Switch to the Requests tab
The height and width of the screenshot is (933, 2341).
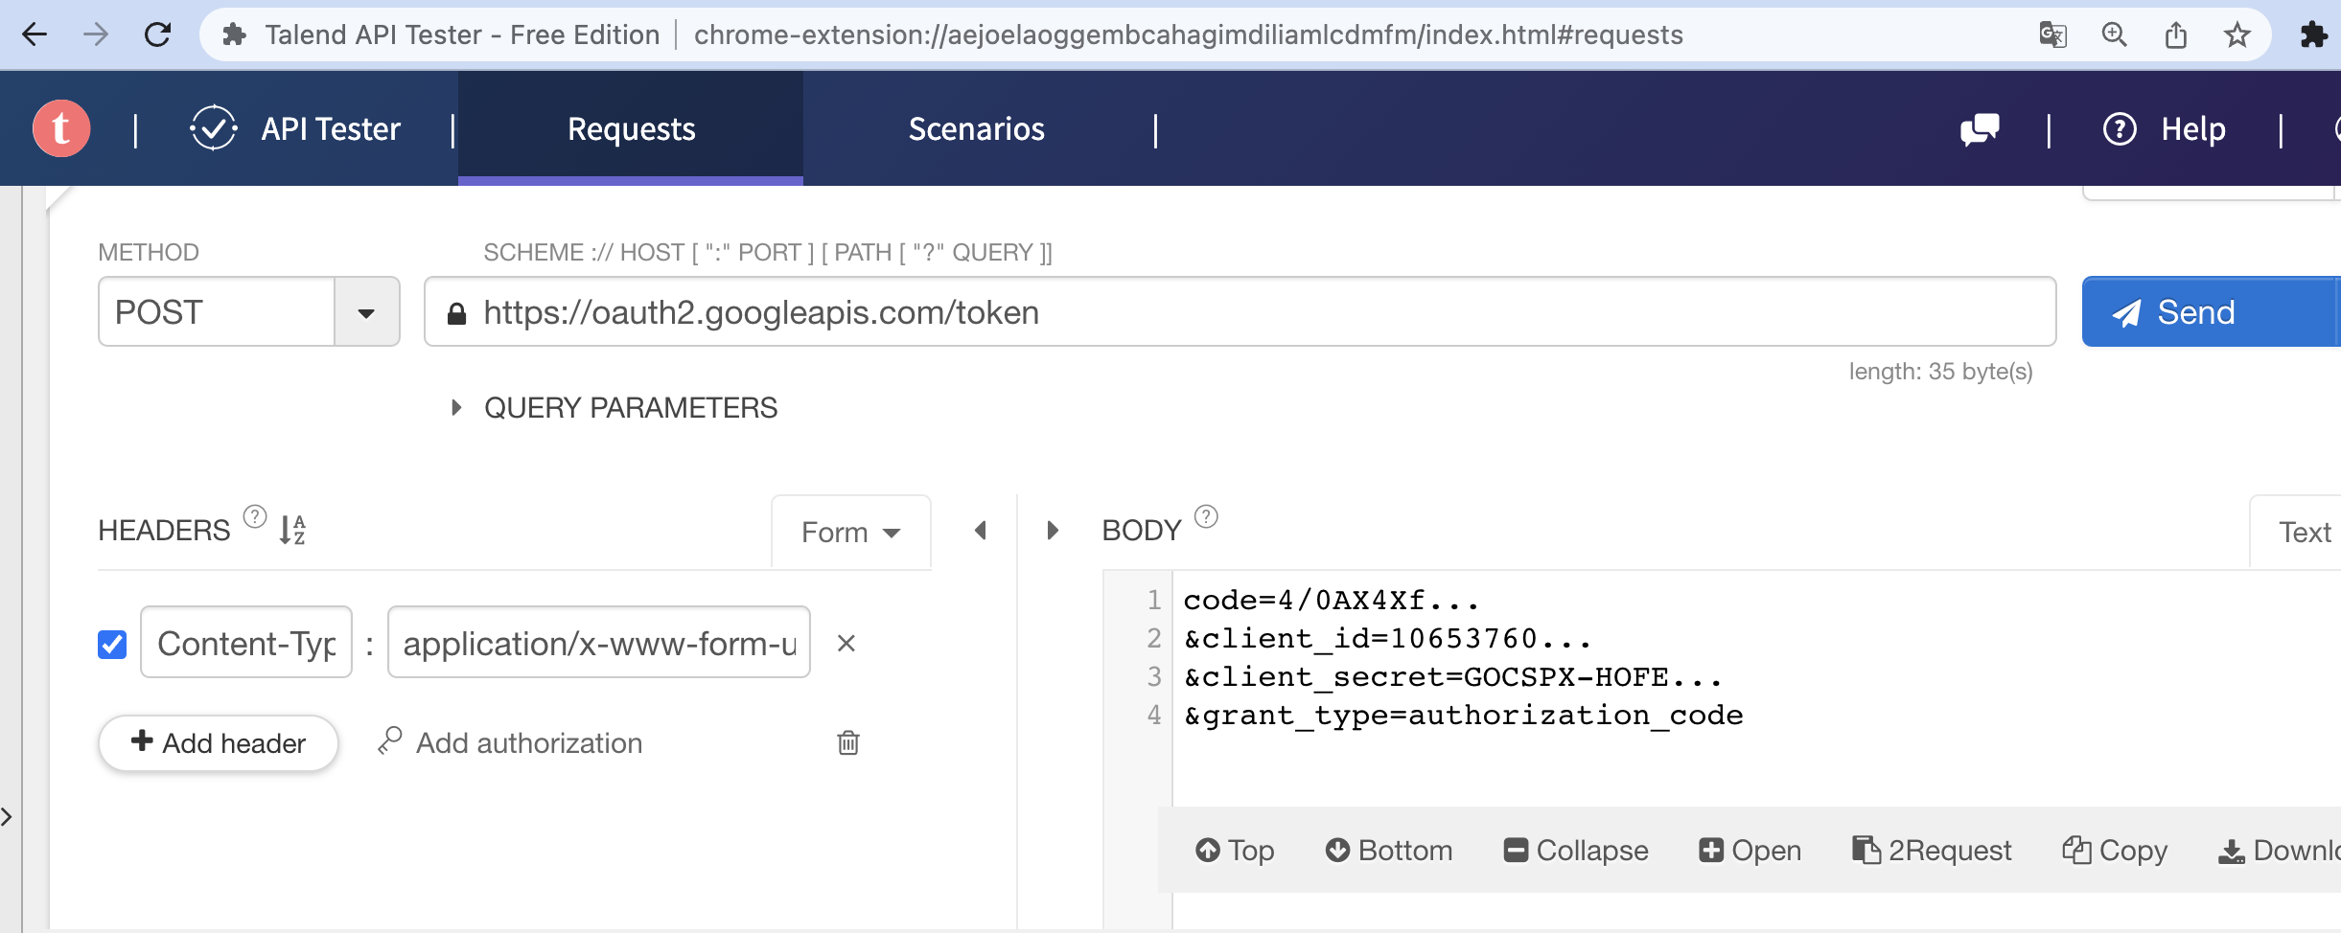[631, 129]
